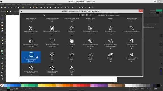Screen dimensions: 163x91
Task: Expand chevron under Смещение
Action: [72, 48]
